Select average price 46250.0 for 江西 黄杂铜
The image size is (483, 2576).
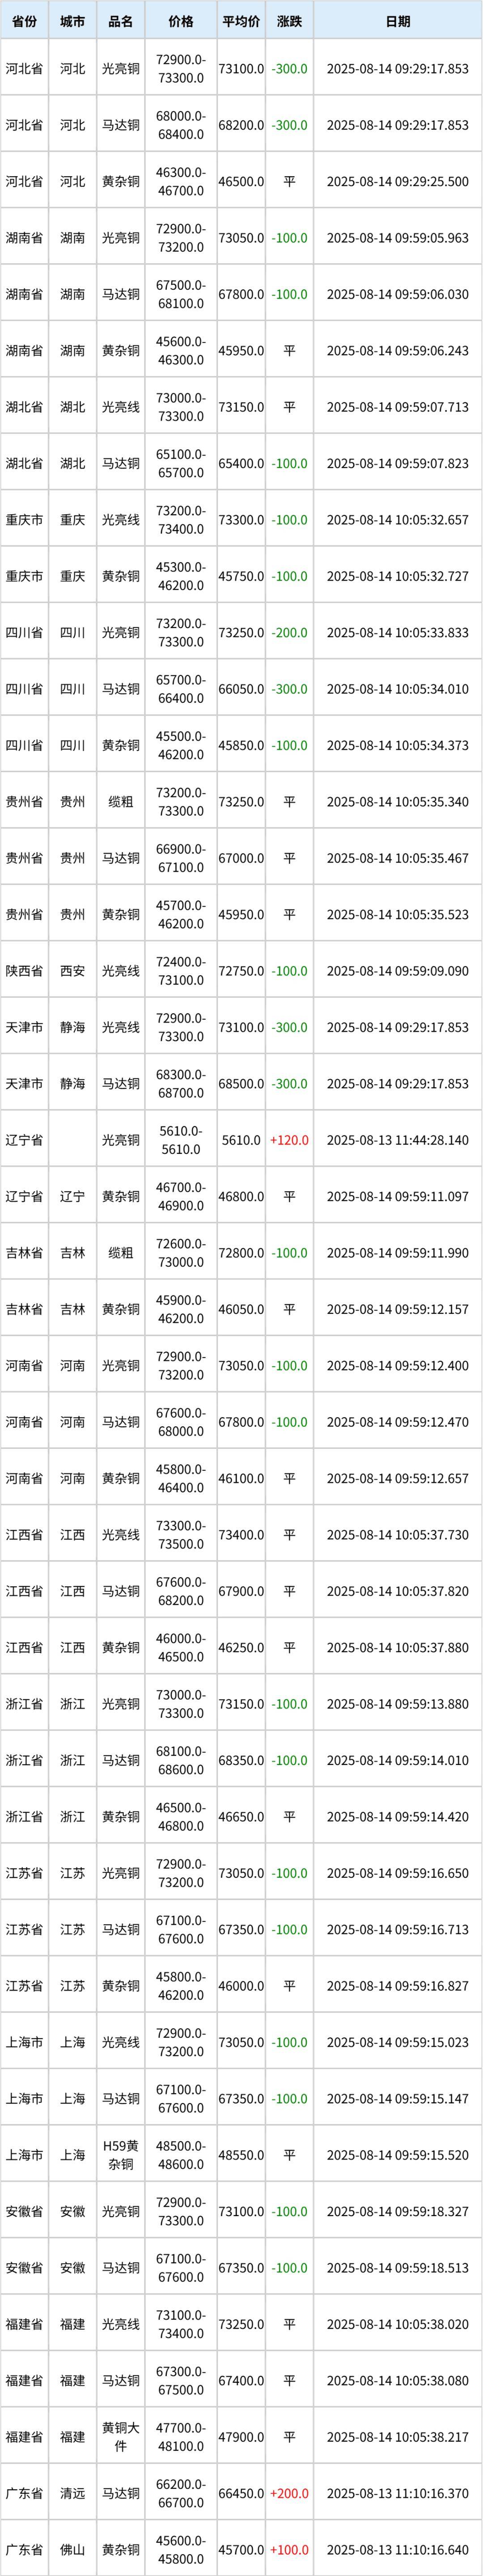pos(241,1647)
